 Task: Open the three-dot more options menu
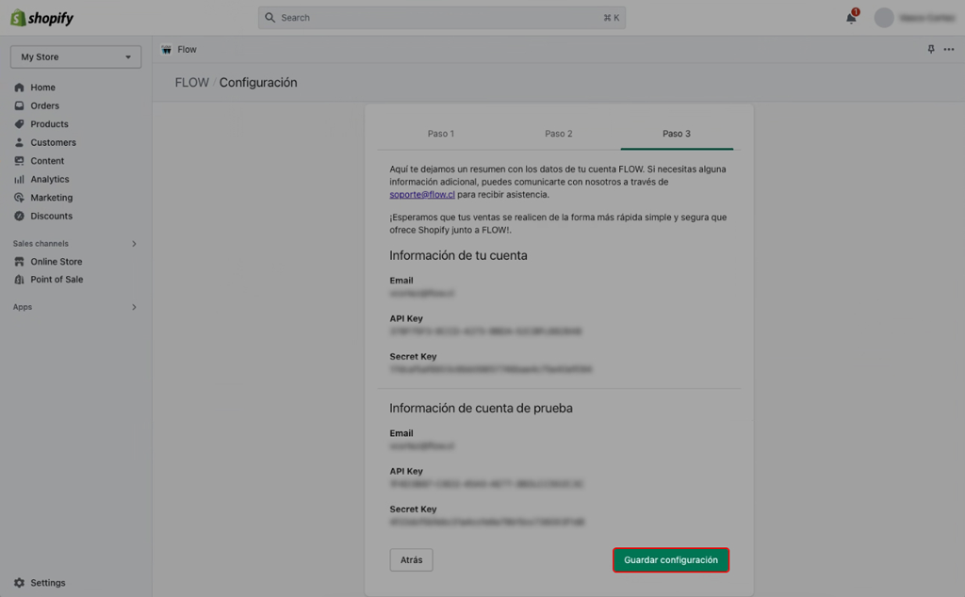[949, 49]
